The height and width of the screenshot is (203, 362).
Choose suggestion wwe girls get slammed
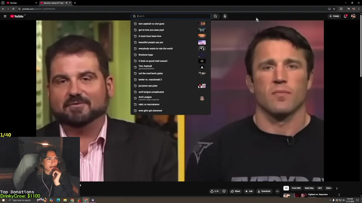(171, 111)
